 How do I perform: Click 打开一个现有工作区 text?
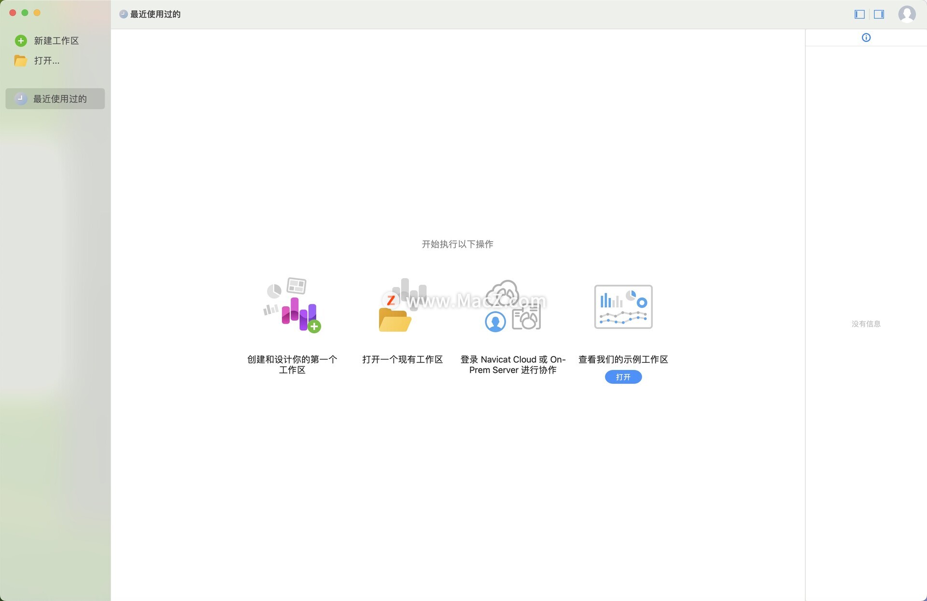point(402,359)
